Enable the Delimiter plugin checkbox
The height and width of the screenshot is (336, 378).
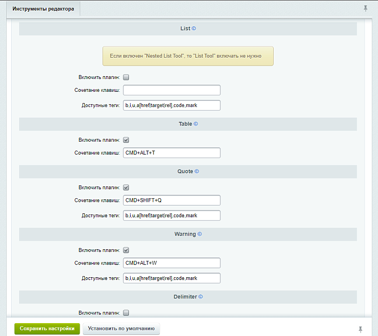pyautogui.click(x=126, y=312)
